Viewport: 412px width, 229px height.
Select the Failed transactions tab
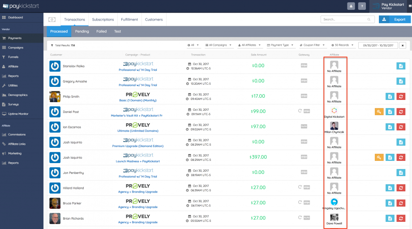click(x=101, y=31)
